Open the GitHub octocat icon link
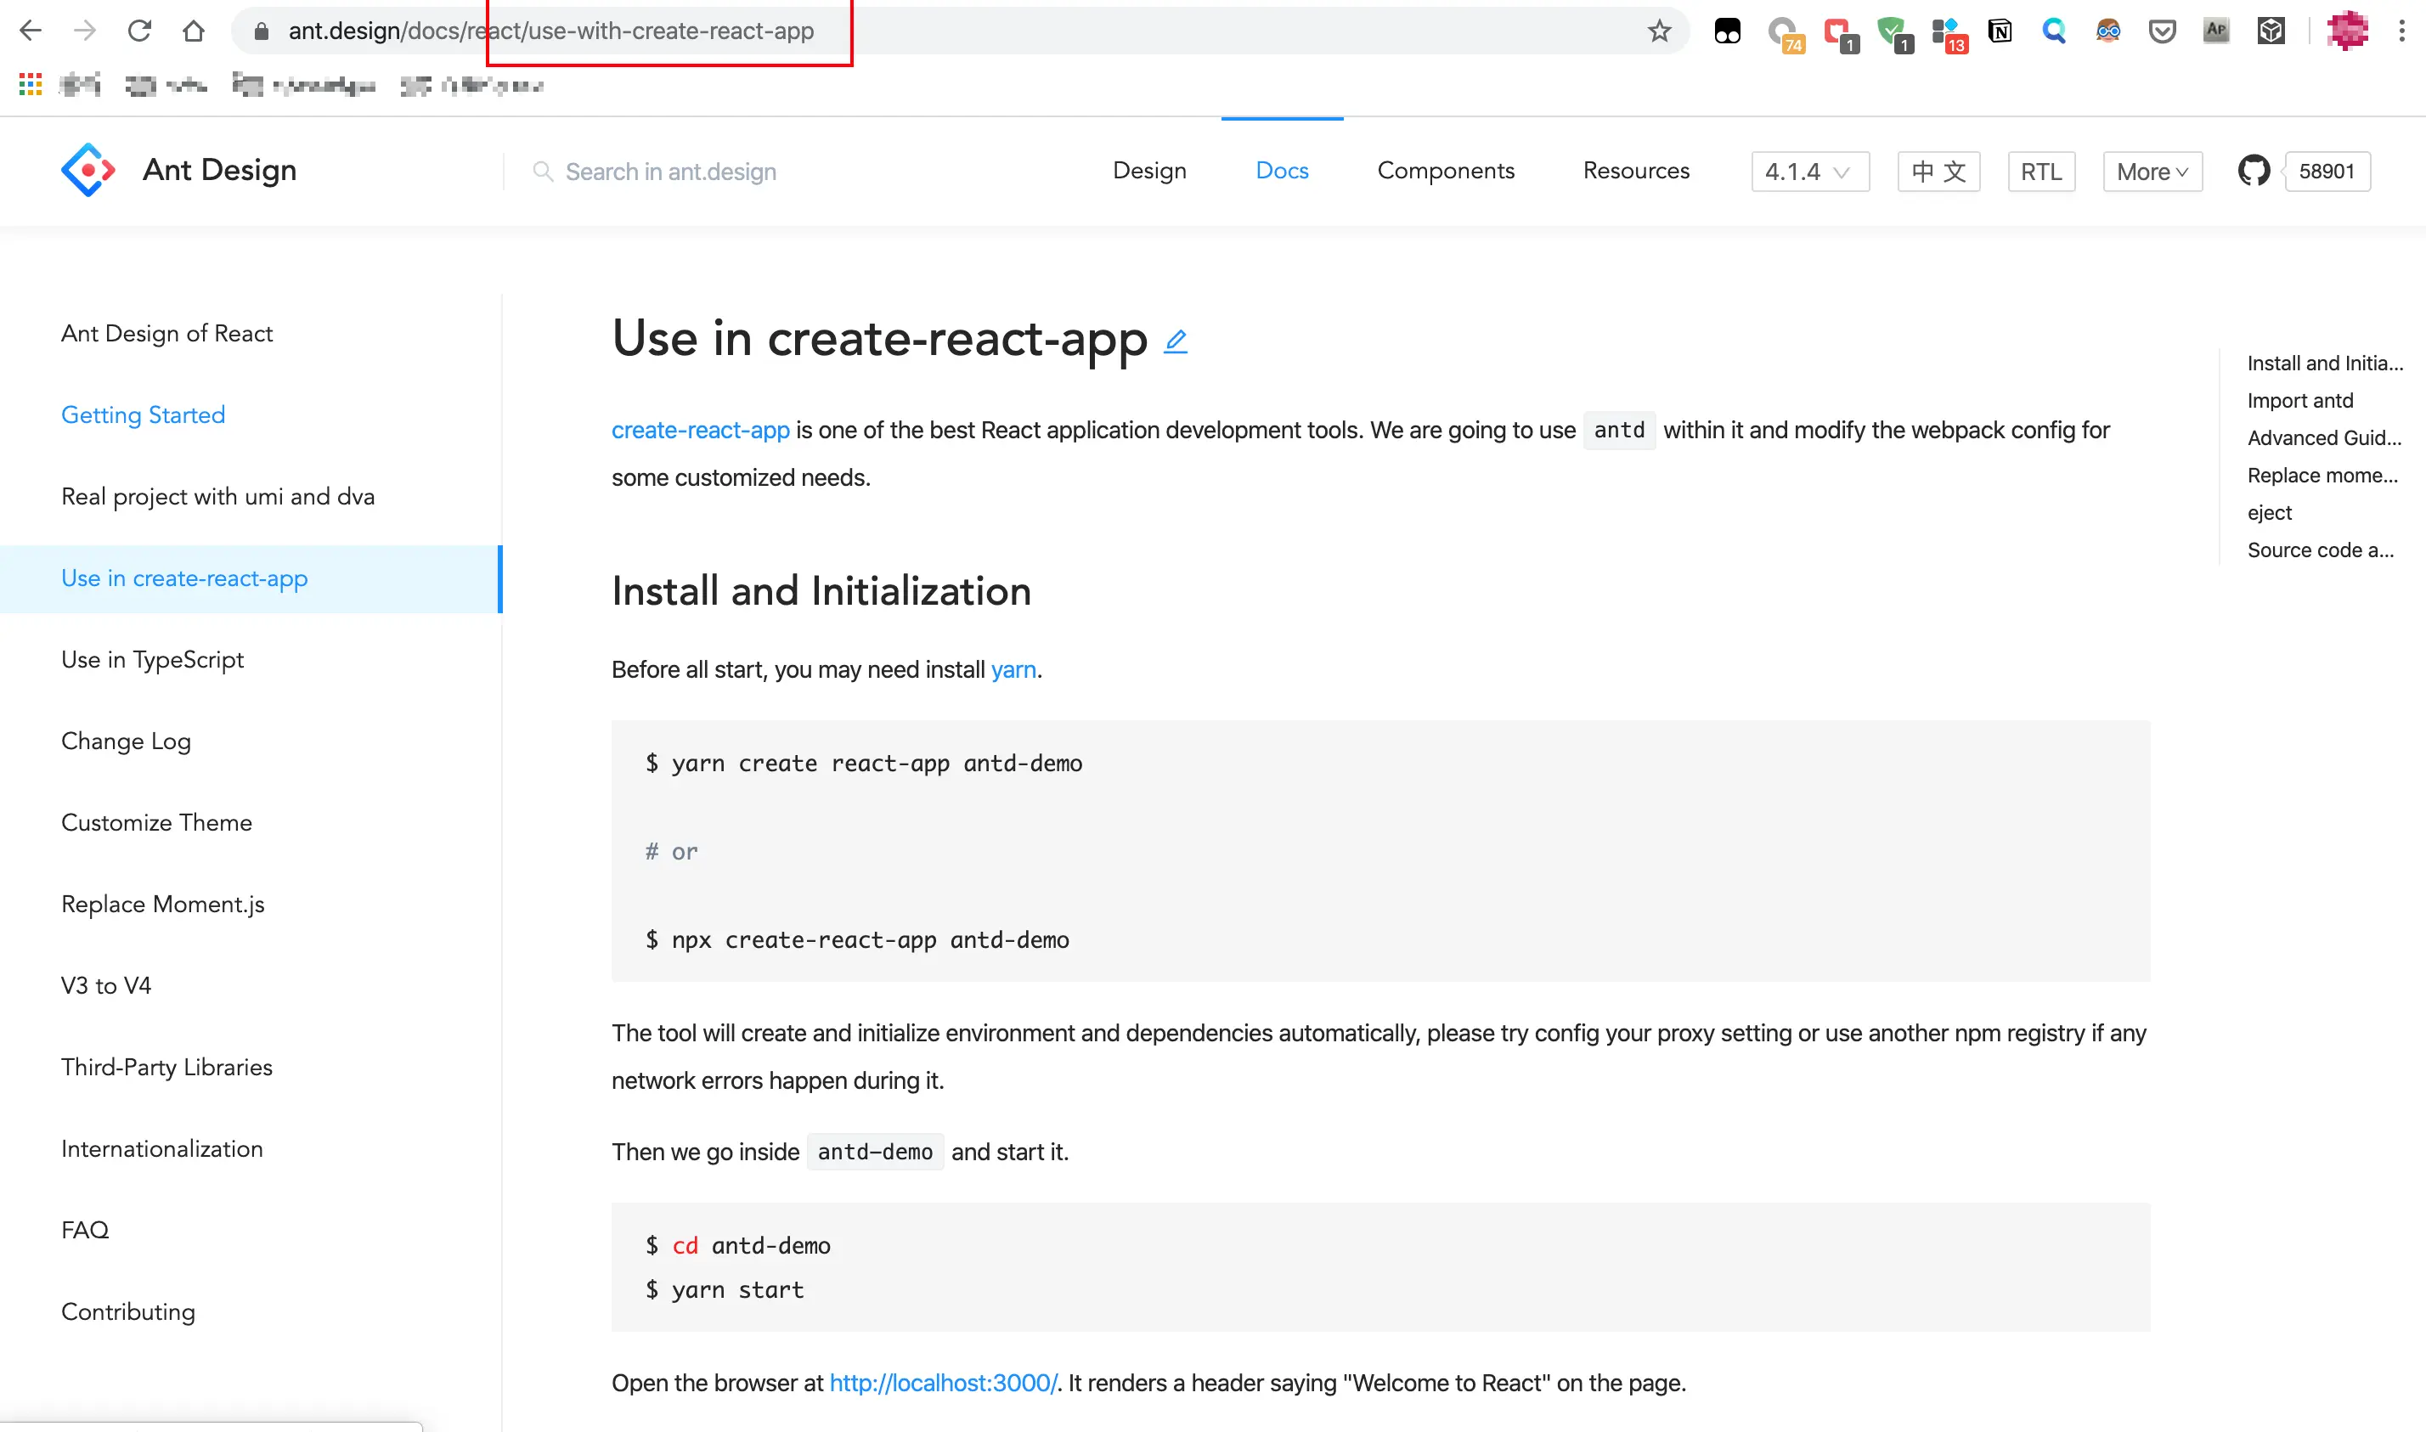This screenshot has width=2426, height=1432. pyautogui.click(x=2254, y=171)
